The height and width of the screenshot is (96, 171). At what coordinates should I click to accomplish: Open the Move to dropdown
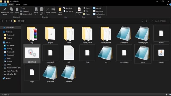[x=36, y=11]
